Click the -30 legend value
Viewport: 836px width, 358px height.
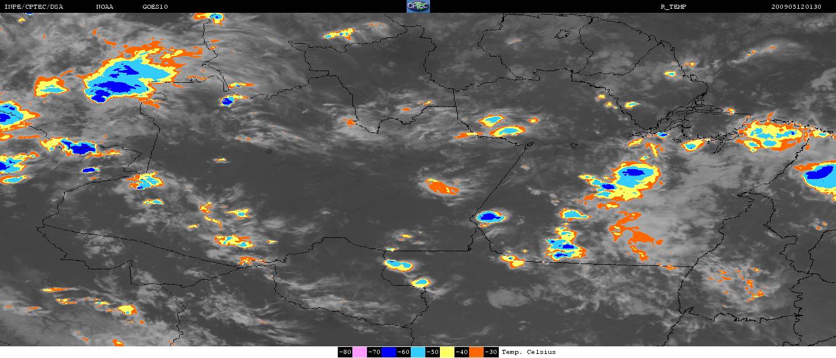(491, 352)
